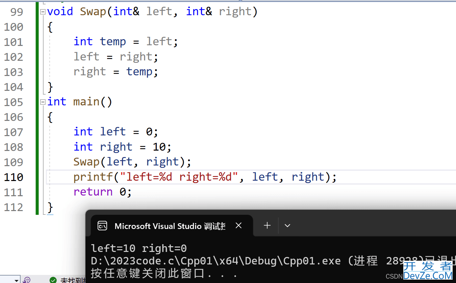Click 'int left = 0;' on line 107

pyautogui.click(x=116, y=132)
